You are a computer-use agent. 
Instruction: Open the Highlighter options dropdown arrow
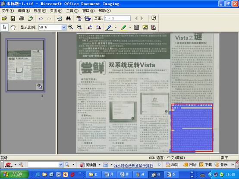pyautogui.click(x=130, y=28)
